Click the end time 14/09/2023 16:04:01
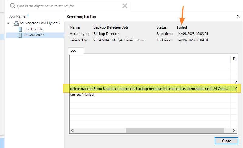Image resolution: width=243 pixels, height=148 pixels. click(x=193, y=40)
